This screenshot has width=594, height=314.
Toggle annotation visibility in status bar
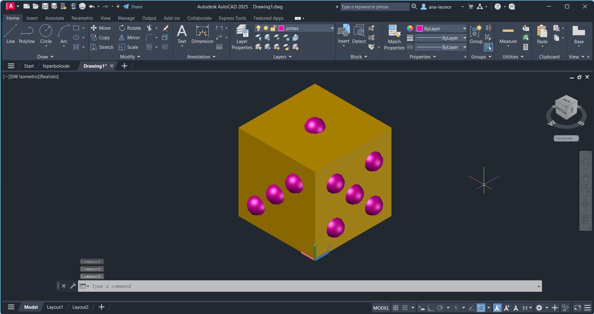(497, 308)
